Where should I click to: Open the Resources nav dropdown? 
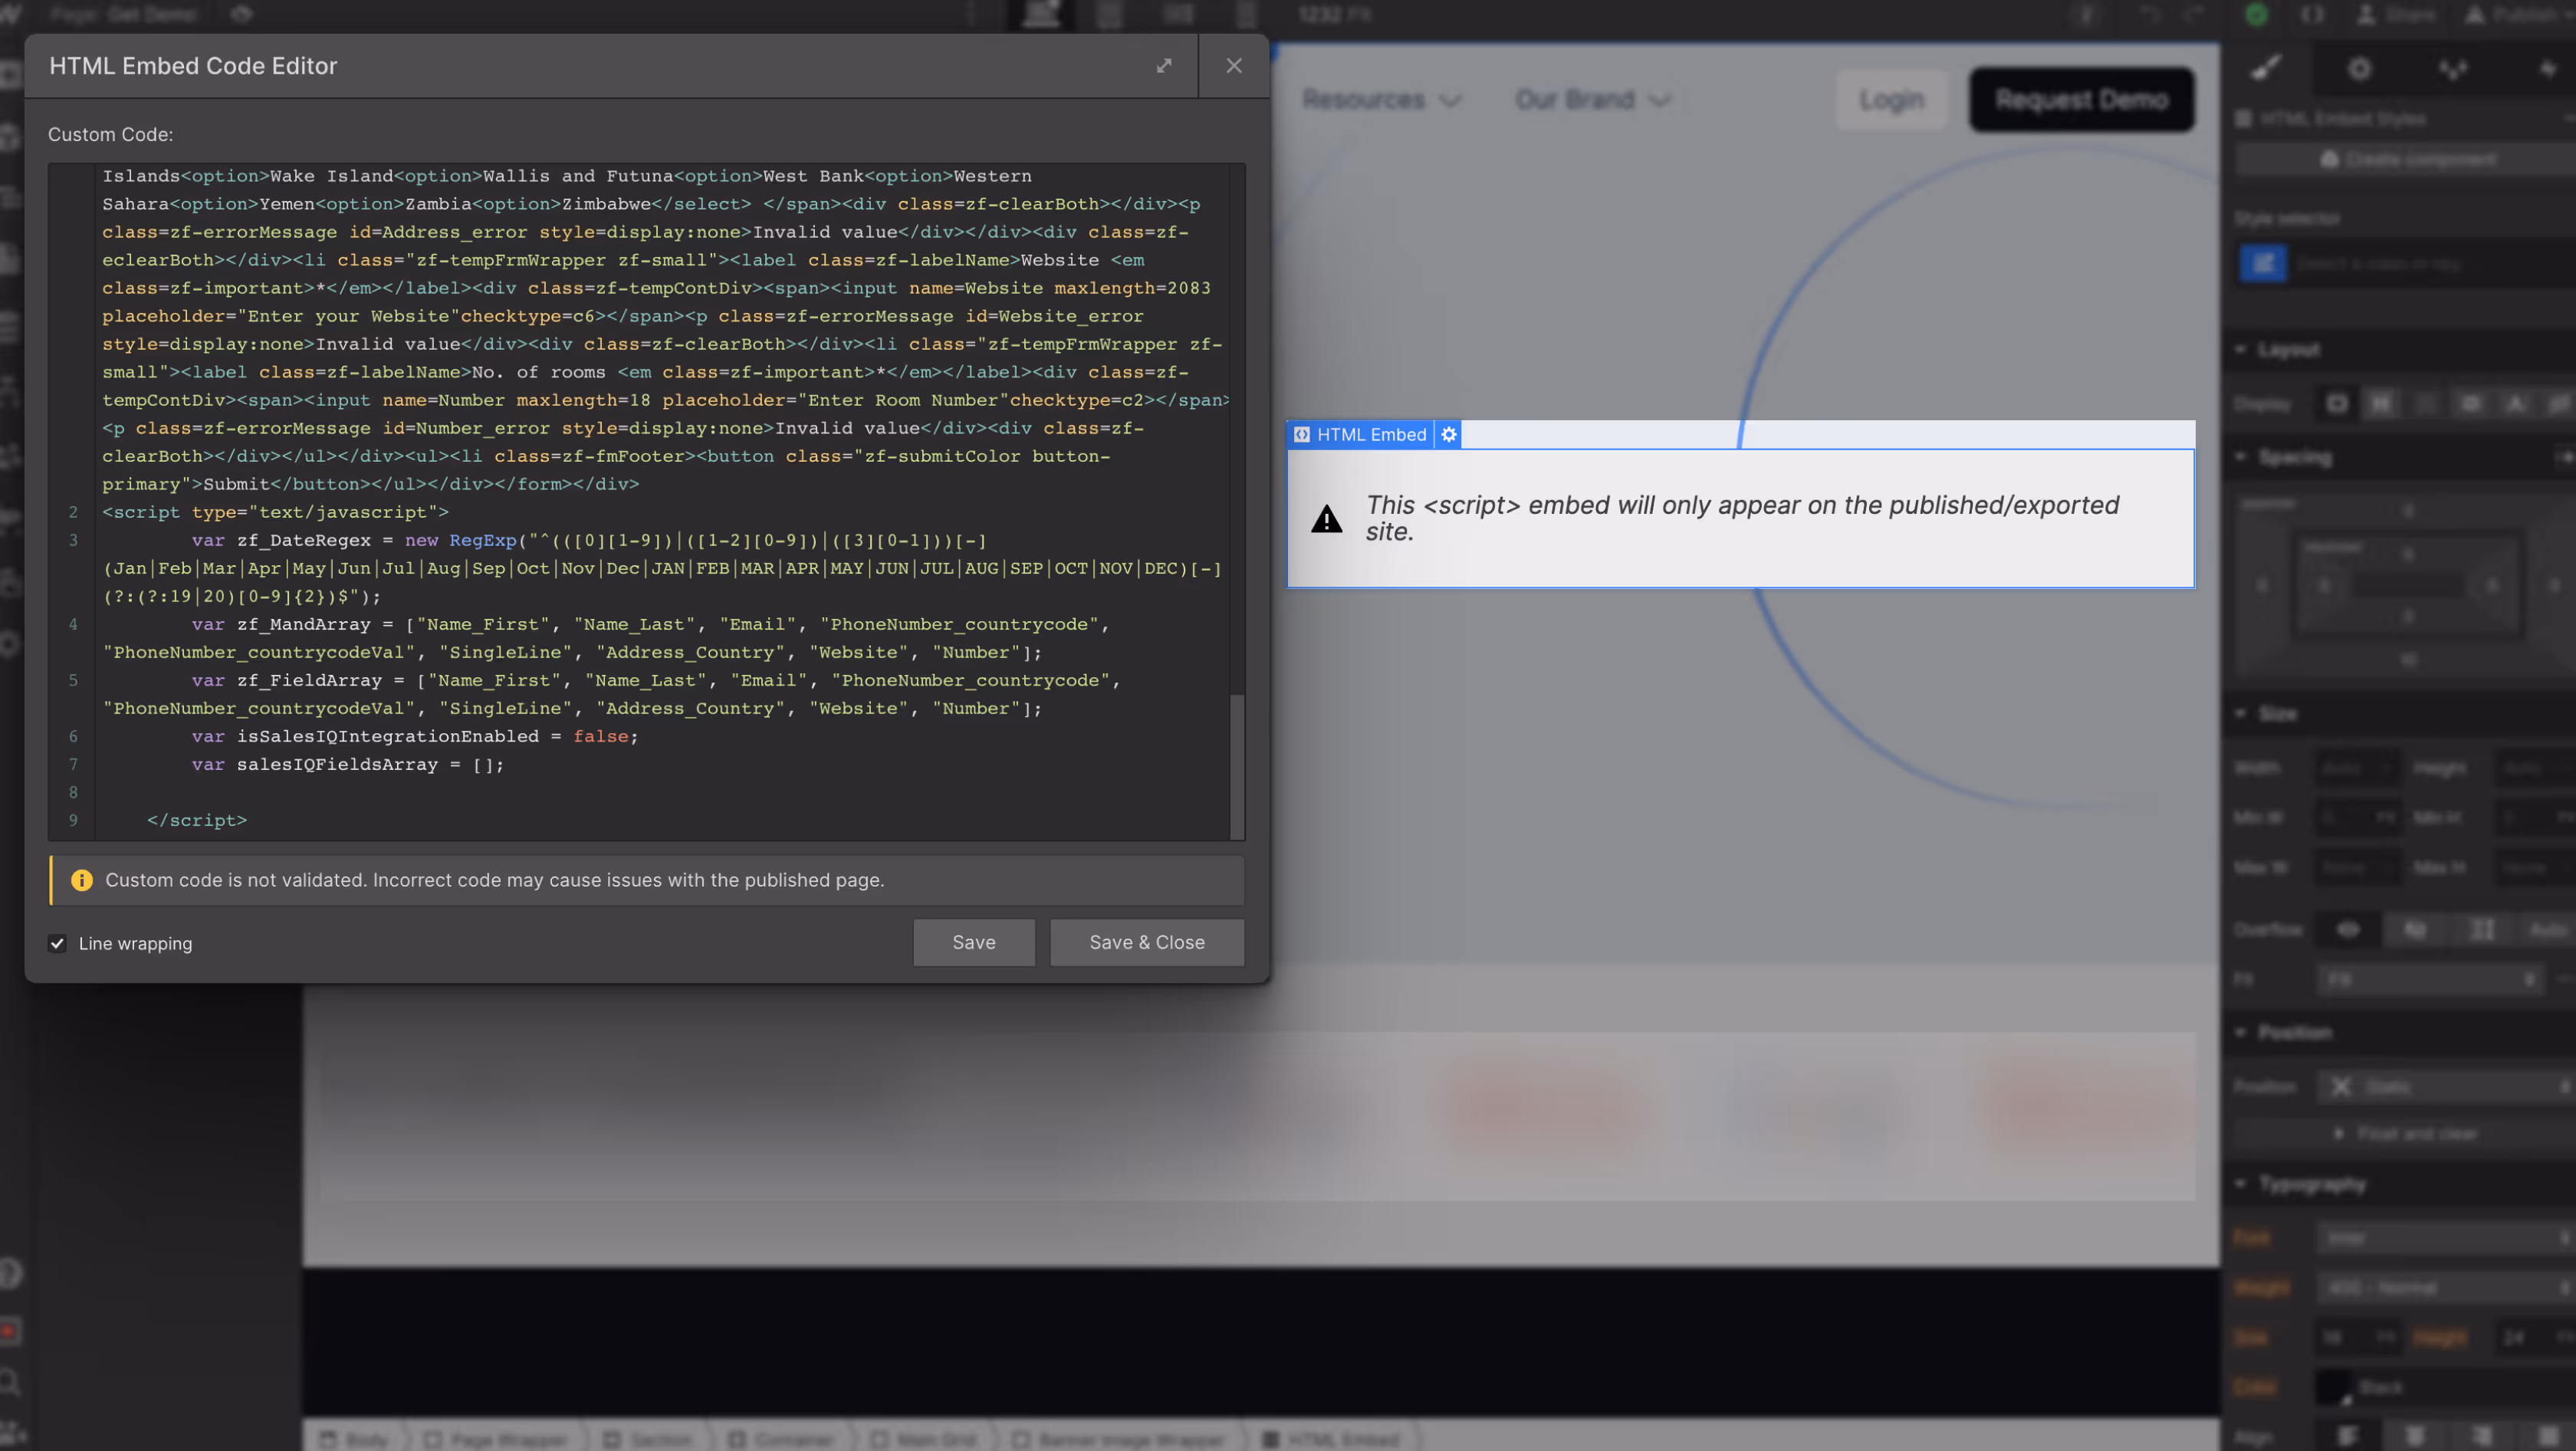point(1381,100)
